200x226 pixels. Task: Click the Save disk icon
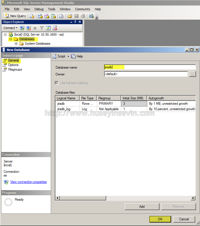pyautogui.click(x=76, y=16)
